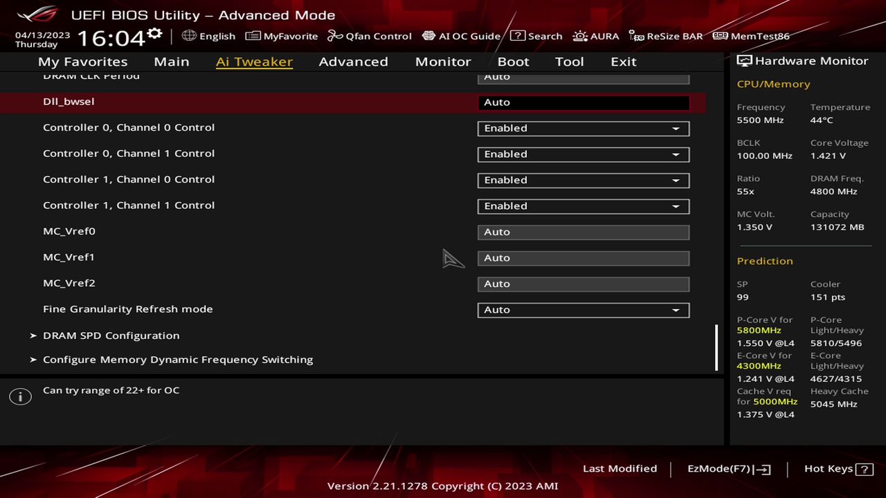
Task: Open the Boot tab
Action: point(514,62)
